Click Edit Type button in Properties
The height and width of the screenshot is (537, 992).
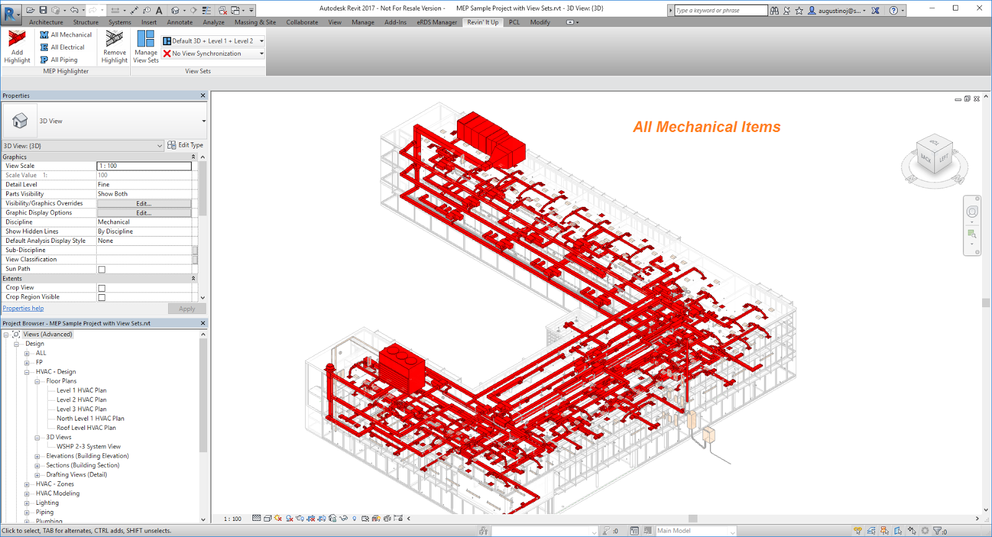pyautogui.click(x=185, y=145)
